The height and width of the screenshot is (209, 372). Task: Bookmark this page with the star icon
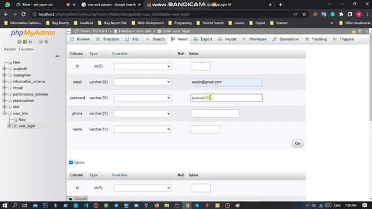coord(304,15)
